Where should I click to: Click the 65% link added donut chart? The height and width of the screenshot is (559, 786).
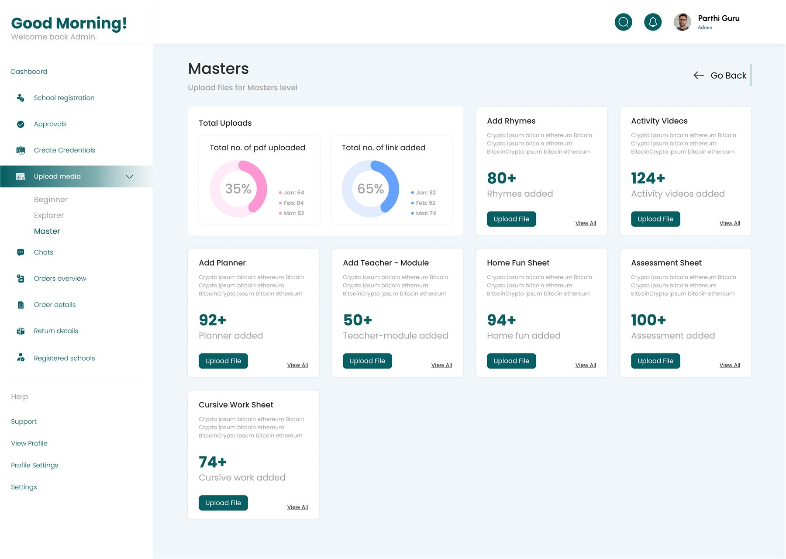tap(370, 189)
